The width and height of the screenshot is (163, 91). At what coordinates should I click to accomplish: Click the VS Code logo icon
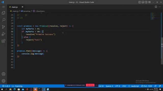3,2
